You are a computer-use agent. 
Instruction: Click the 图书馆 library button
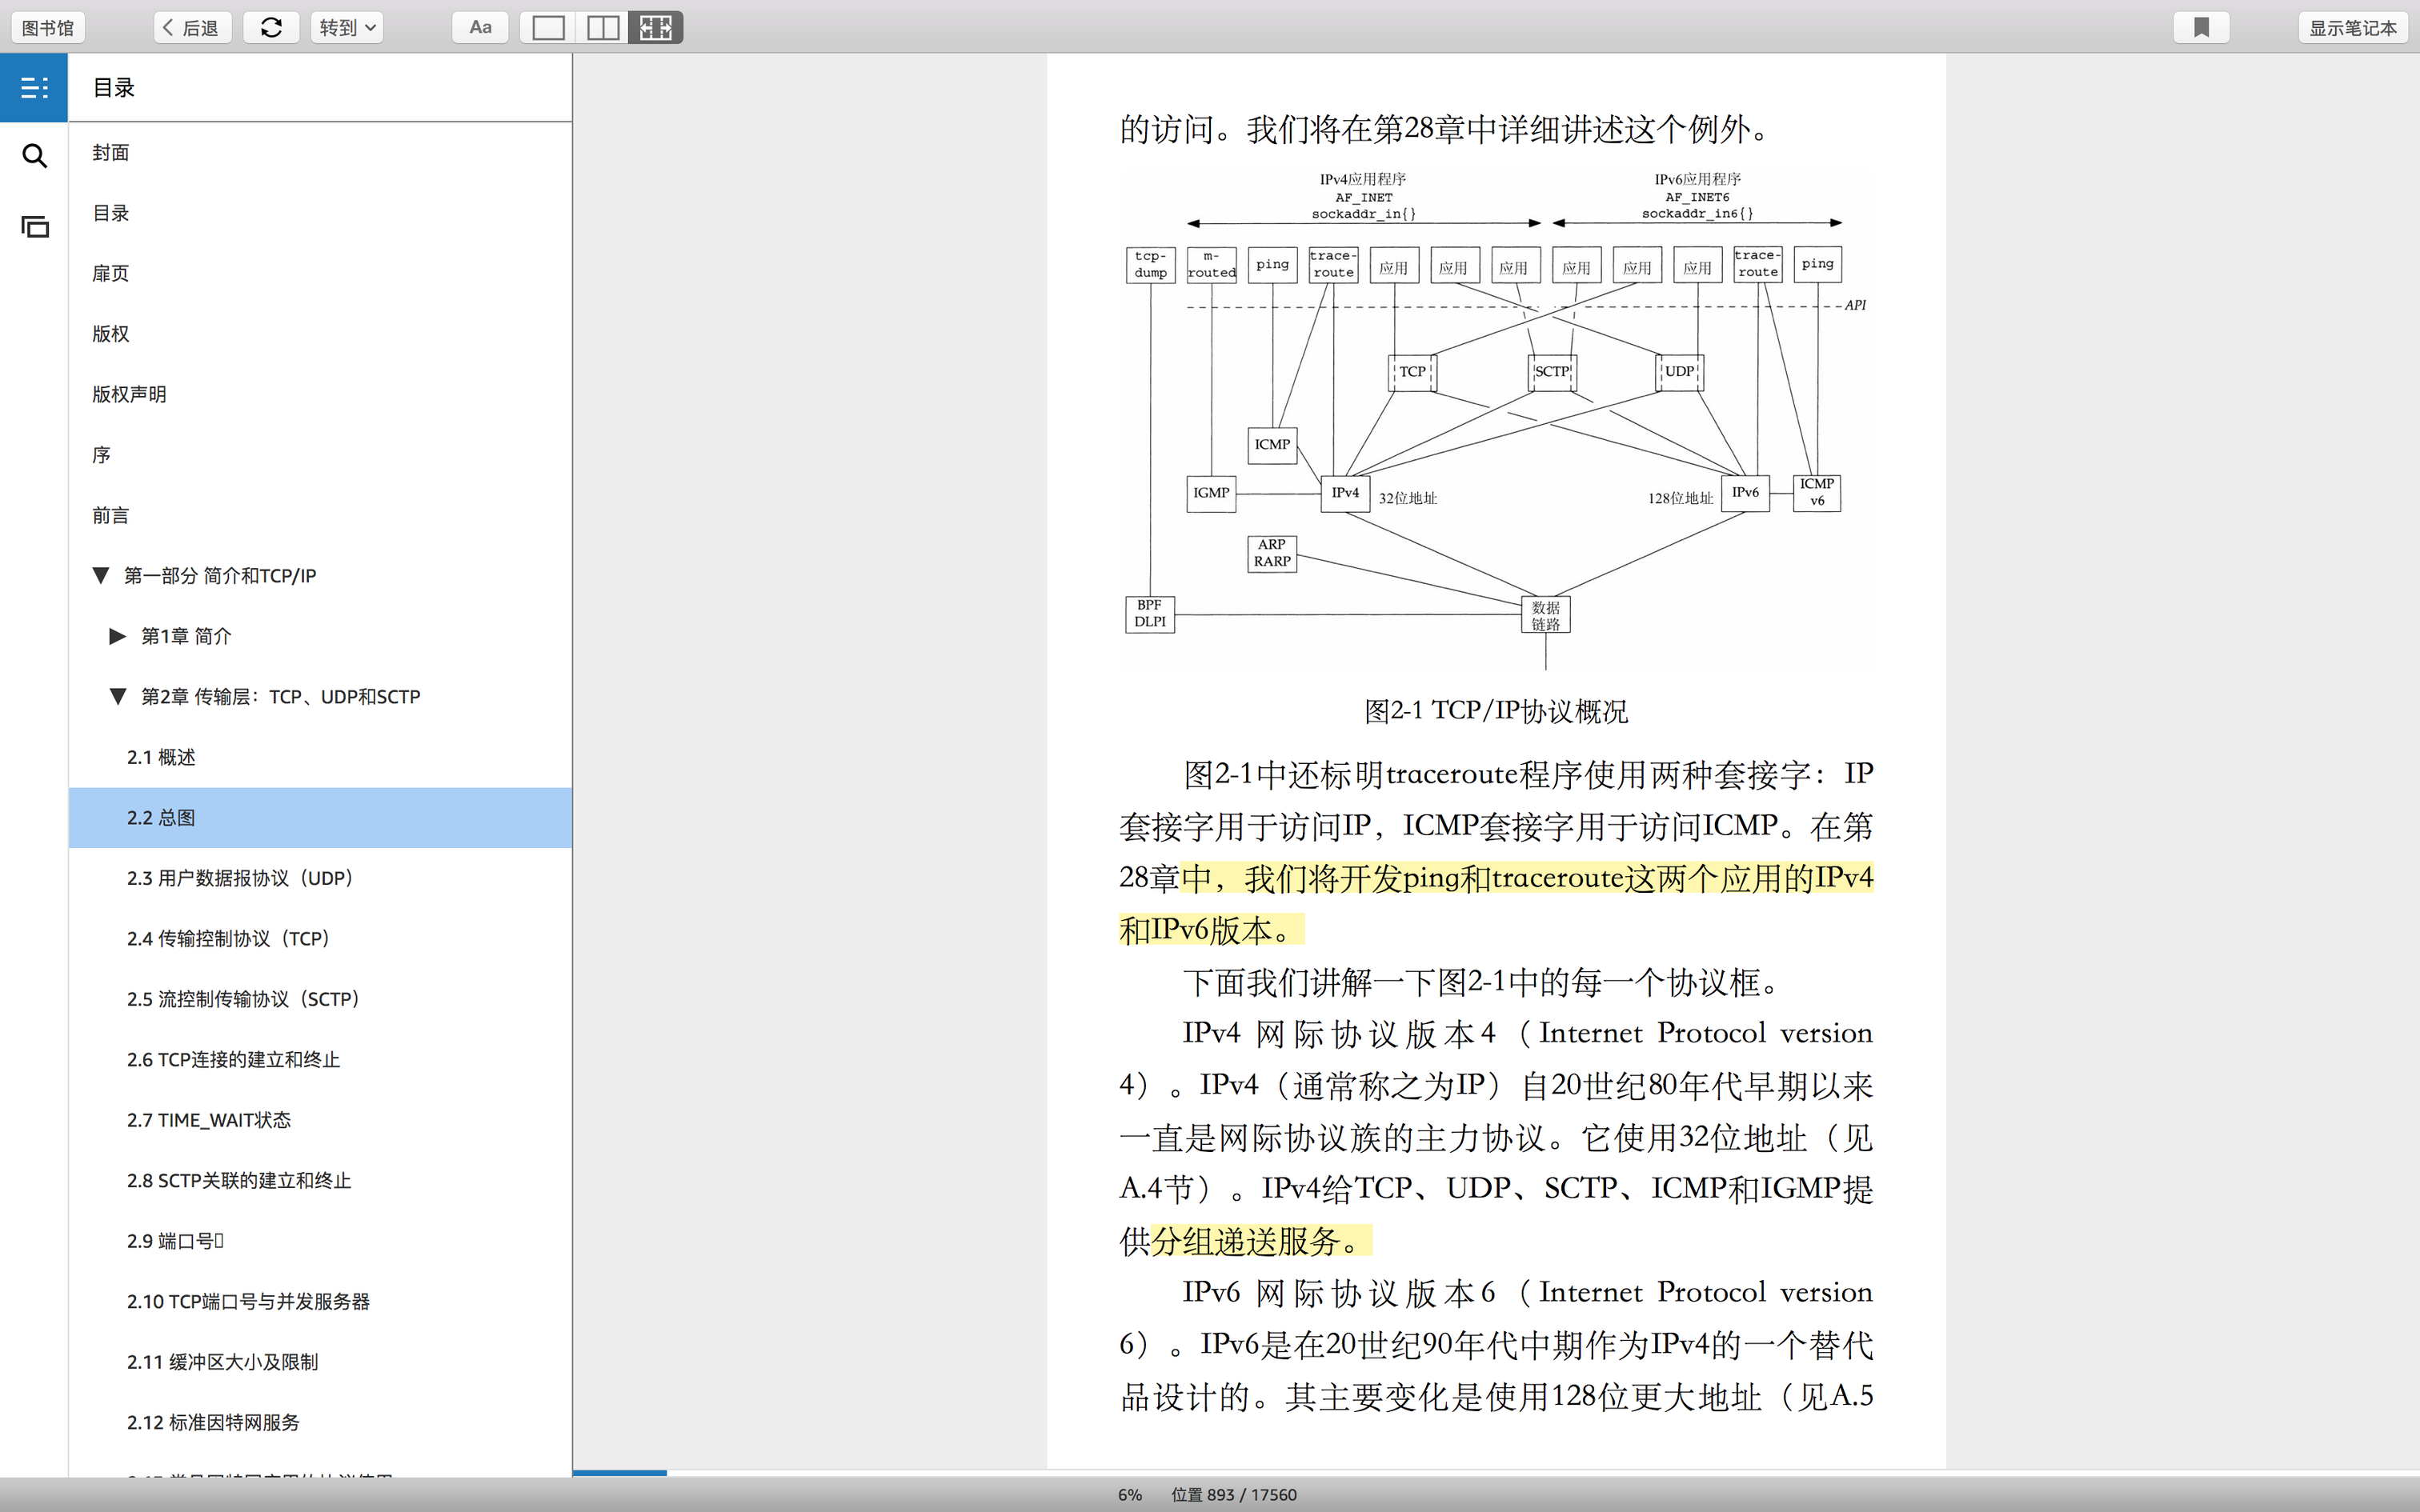[x=48, y=28]
